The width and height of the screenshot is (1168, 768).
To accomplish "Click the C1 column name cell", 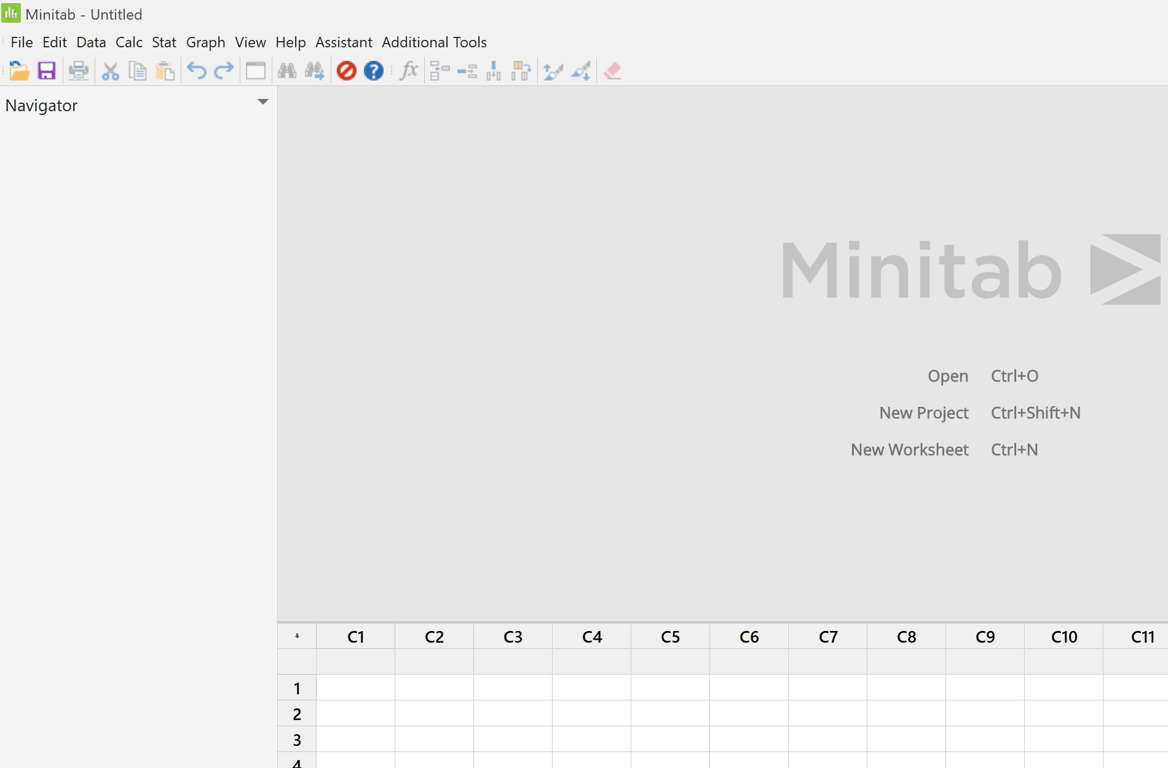I will [x=356, y=662].
